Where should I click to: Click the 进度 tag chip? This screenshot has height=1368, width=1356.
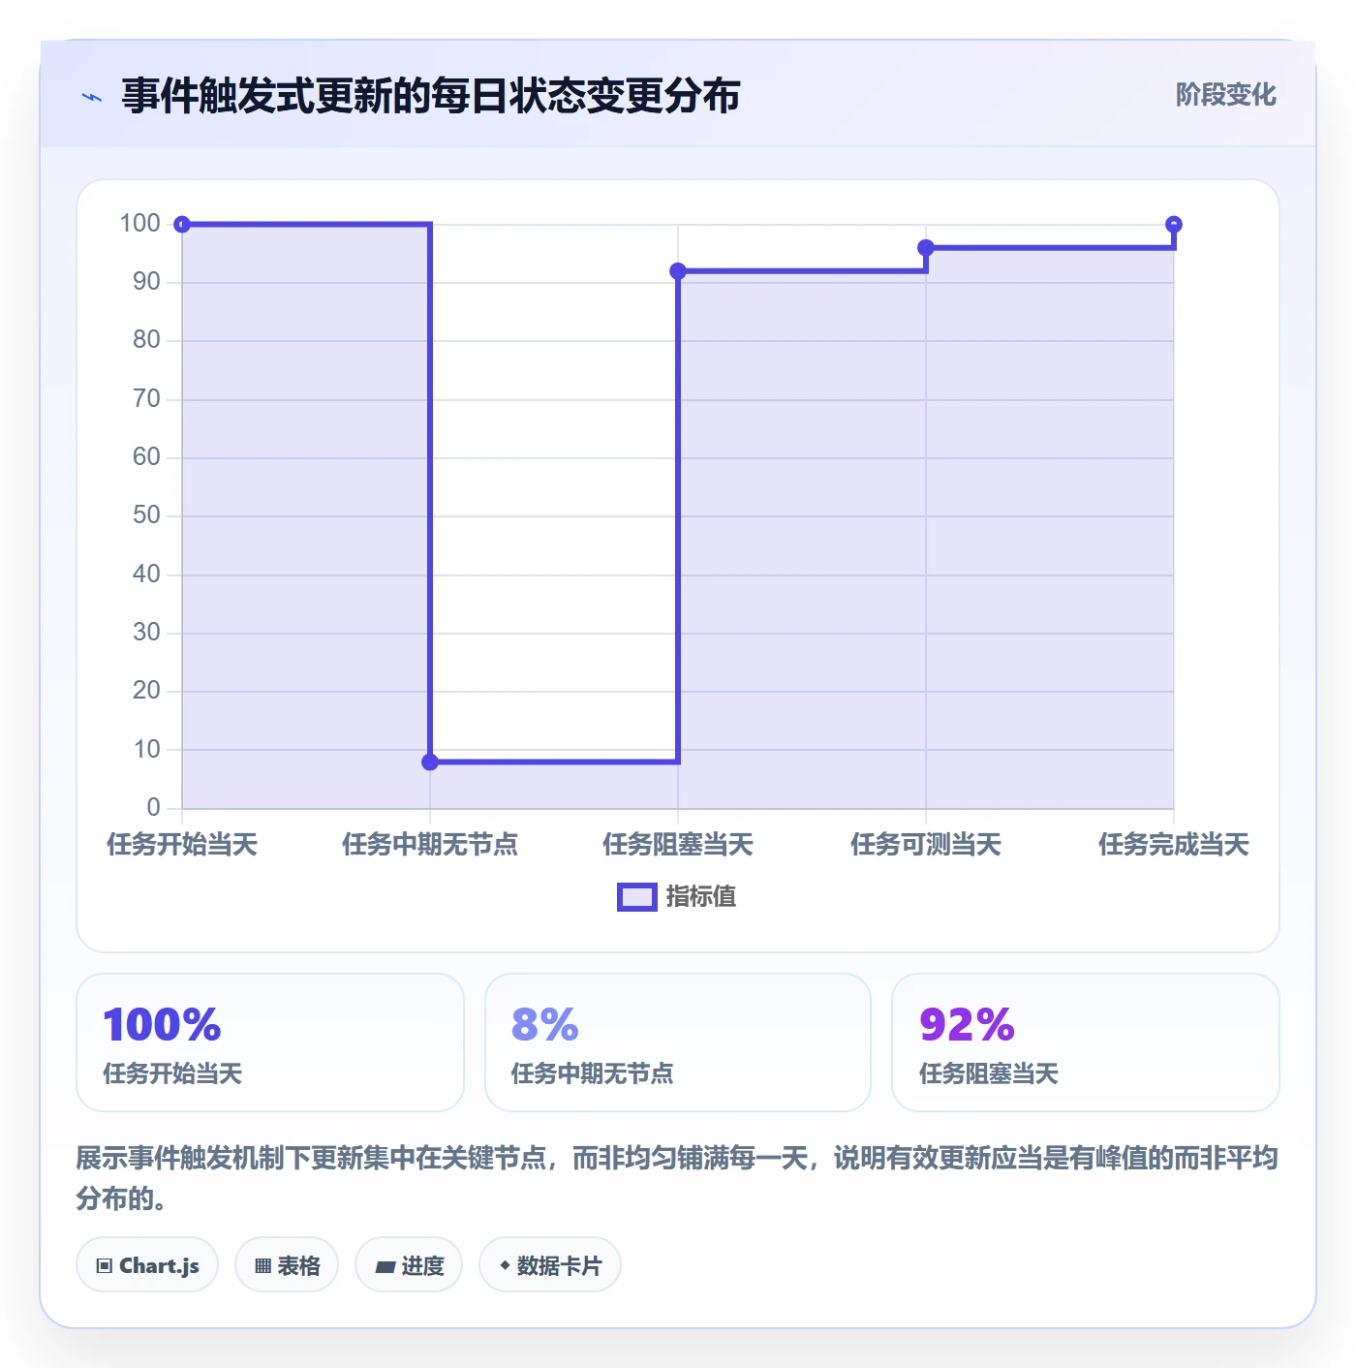click(409, 1264)
